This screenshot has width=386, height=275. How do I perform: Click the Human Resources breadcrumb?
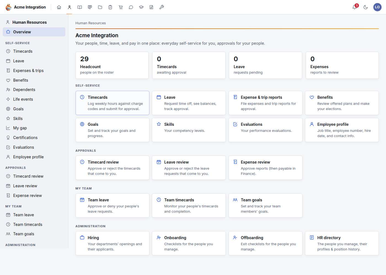91,23
